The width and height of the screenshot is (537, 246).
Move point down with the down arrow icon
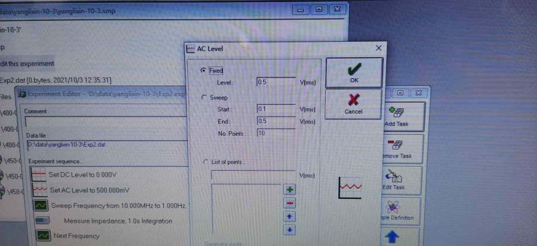pyautogui.click(x=290, y=230)
